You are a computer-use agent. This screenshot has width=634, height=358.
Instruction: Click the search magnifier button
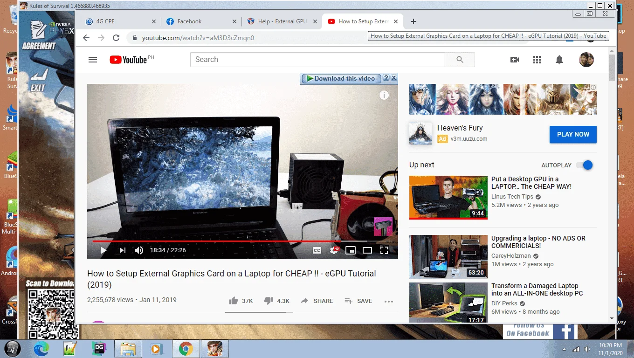click(460, 60)
